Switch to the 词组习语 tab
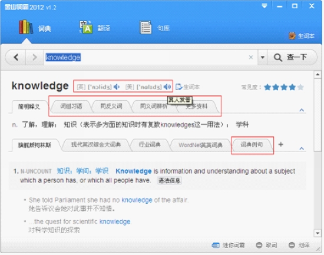The image size is (324, 255). pos(71,107)
